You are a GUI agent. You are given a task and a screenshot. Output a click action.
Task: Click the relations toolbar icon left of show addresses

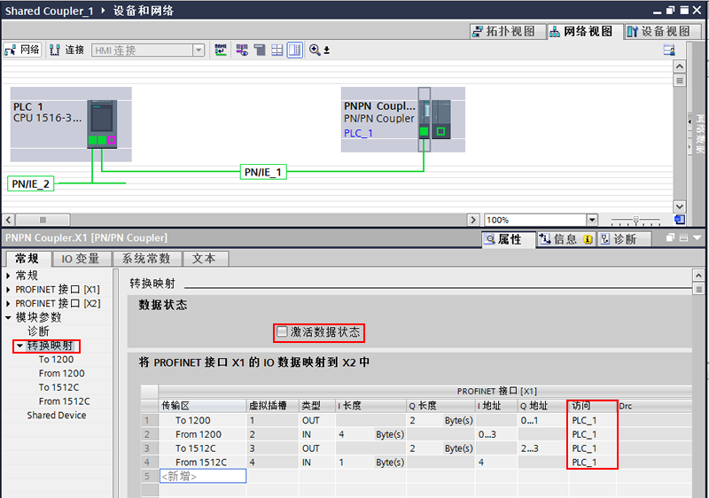point(220,50)
